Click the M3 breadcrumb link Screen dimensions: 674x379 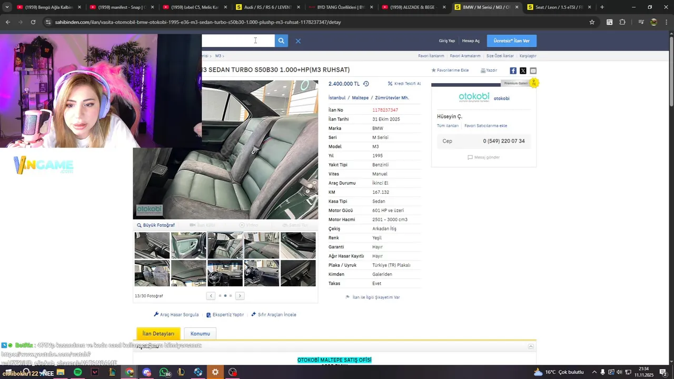pyautogui.click(x=218, y=56)
